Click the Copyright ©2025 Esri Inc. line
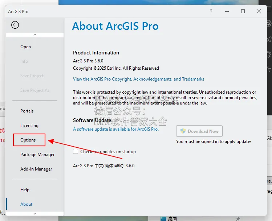 click(x=116, y=68)
